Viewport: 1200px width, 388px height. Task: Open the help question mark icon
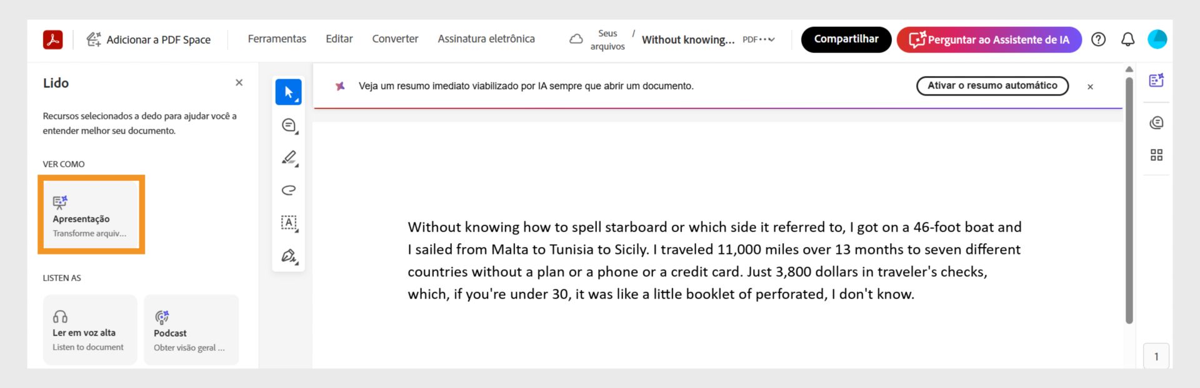tap(1098, 39)
